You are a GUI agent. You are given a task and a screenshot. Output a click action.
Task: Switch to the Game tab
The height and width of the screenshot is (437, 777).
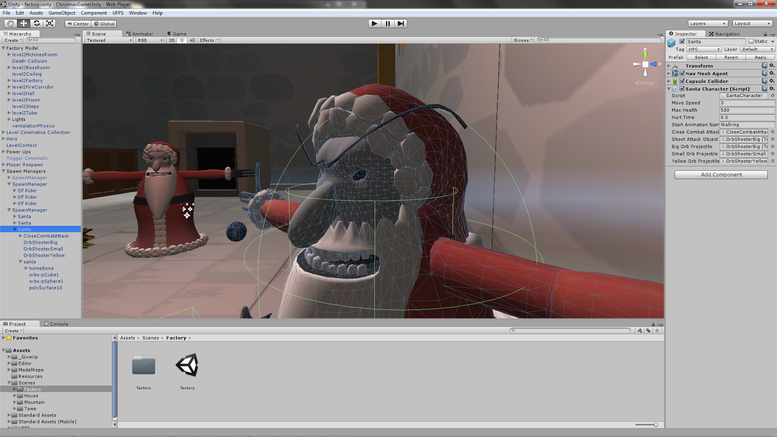[x=177, y=34]
